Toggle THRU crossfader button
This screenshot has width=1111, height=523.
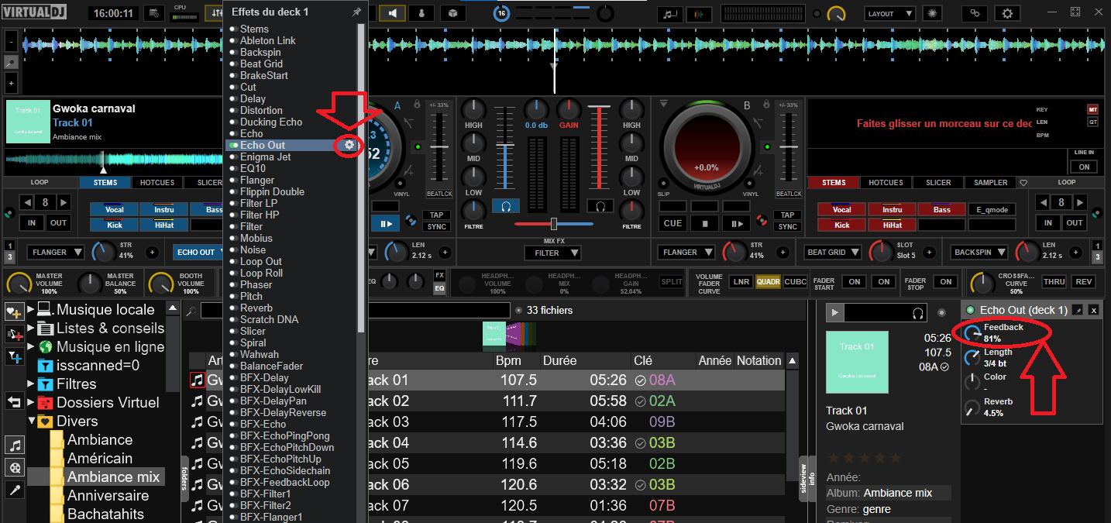click(1054, 282)
